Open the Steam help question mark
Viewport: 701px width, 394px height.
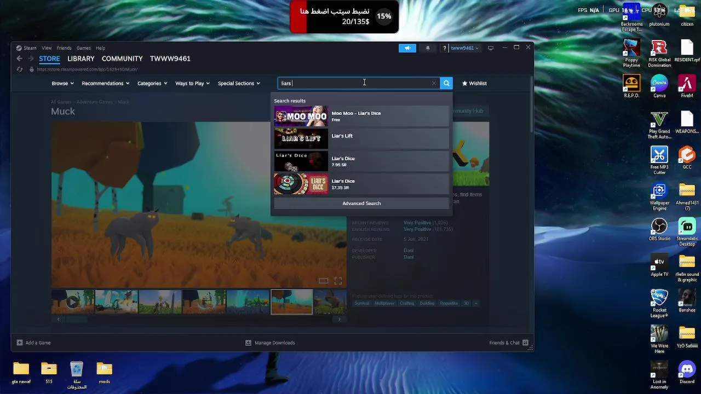click(x=444, y=48)
